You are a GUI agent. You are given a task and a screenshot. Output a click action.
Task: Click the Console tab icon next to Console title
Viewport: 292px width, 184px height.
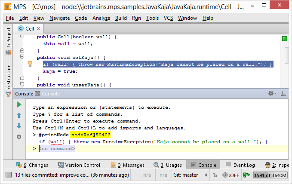tap(37, 93)
